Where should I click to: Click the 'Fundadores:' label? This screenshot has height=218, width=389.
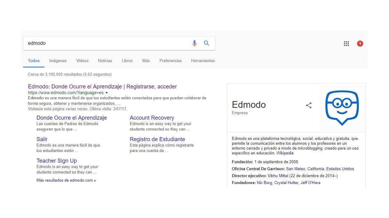pos(244,183)
